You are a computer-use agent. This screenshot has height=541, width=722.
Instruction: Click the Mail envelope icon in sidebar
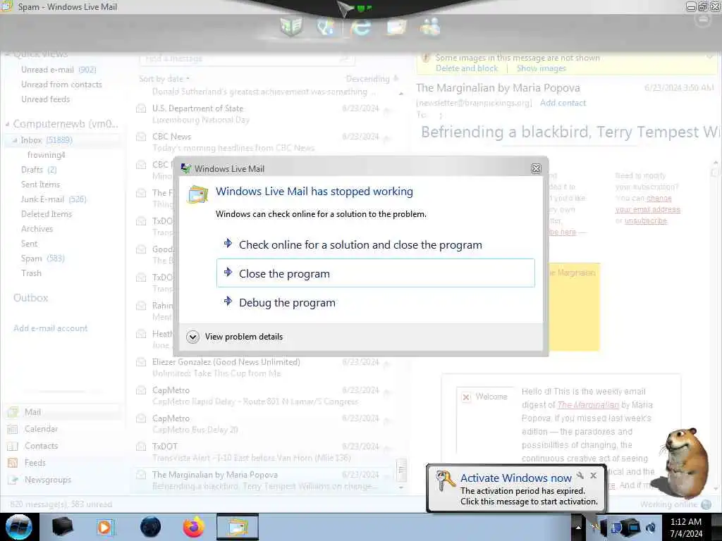point(13,412)
